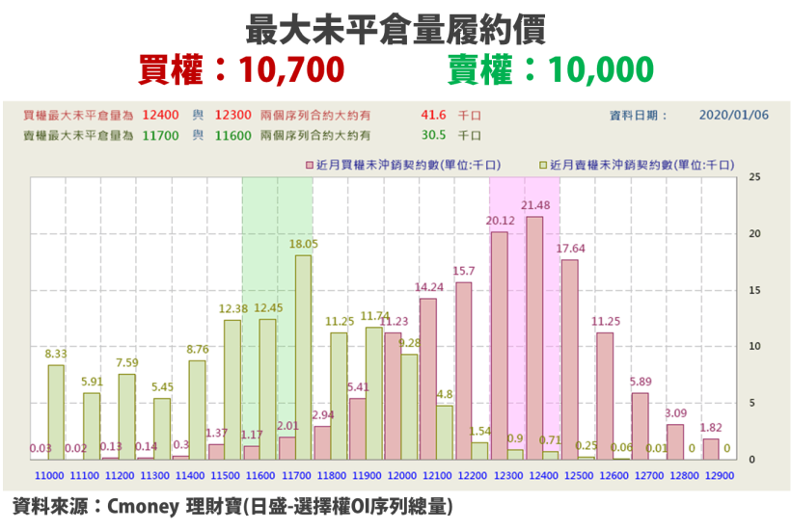
Task: Click the green bar labeled 7.59
Action: [126, 416]
